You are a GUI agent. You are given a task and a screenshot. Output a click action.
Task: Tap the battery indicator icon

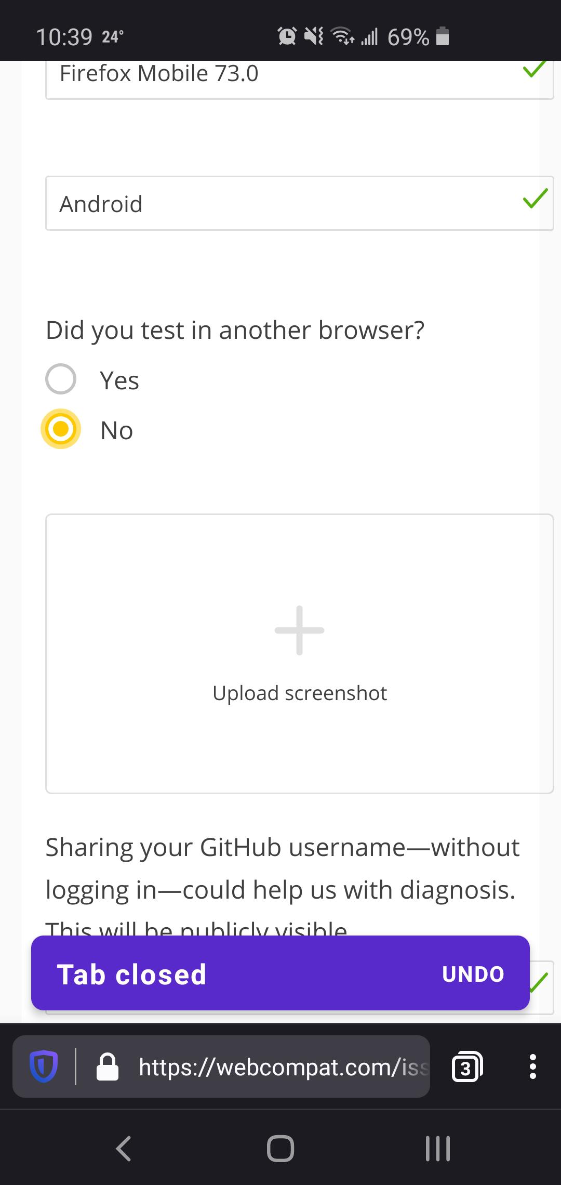point(441,36)
